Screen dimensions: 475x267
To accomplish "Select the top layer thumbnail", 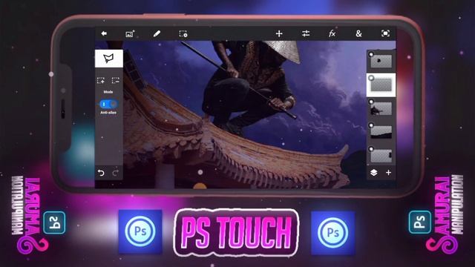I will click(381, 62).
